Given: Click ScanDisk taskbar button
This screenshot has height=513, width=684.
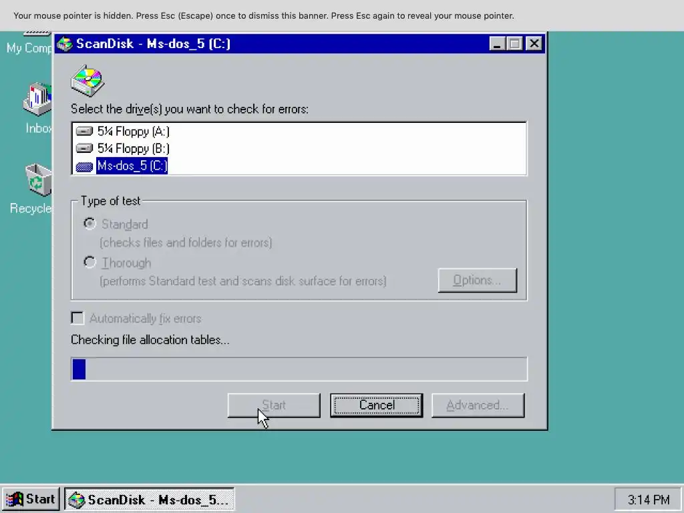Looking at the screenshot, I should click(150, 500).
